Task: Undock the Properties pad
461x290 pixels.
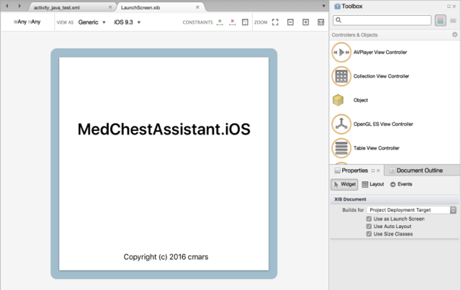Action: click(373, 171)
